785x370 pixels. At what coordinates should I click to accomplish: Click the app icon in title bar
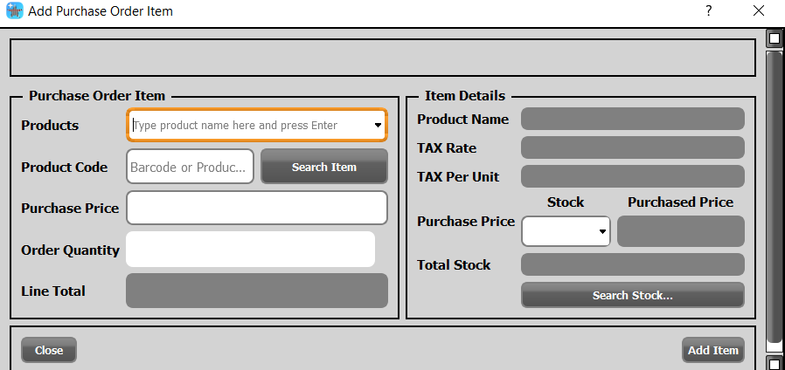click(14, 11)
